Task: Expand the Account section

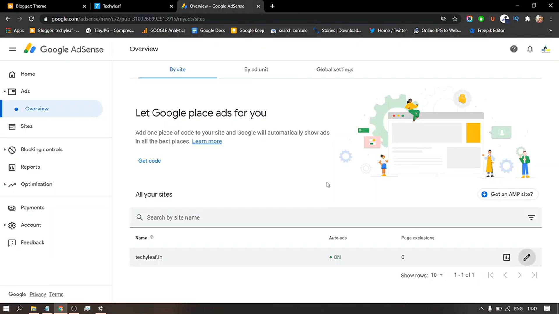Action: (x=5, y=225)
